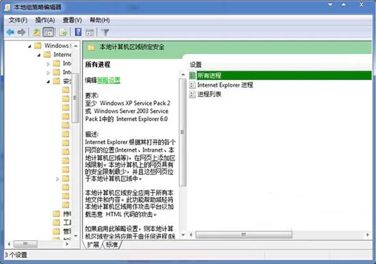Click tree pane scroll up arrow
Screen dimensions: 376x264
point(76,46)
